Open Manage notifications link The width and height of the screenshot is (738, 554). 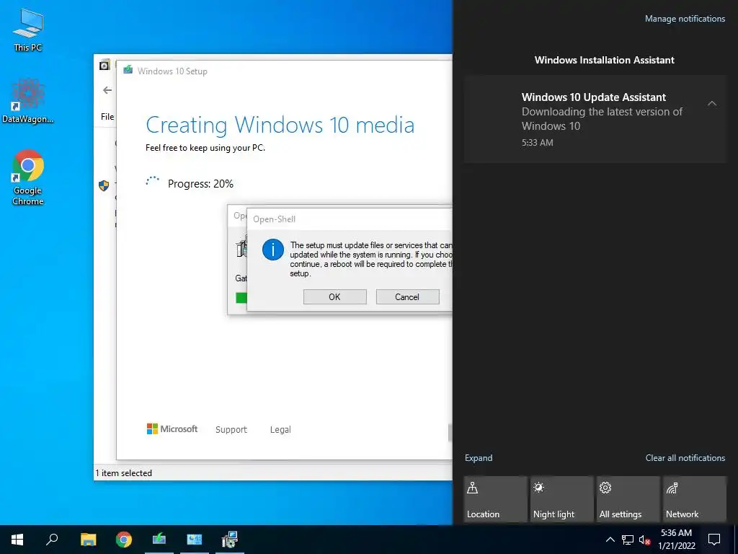pos(685,19)
